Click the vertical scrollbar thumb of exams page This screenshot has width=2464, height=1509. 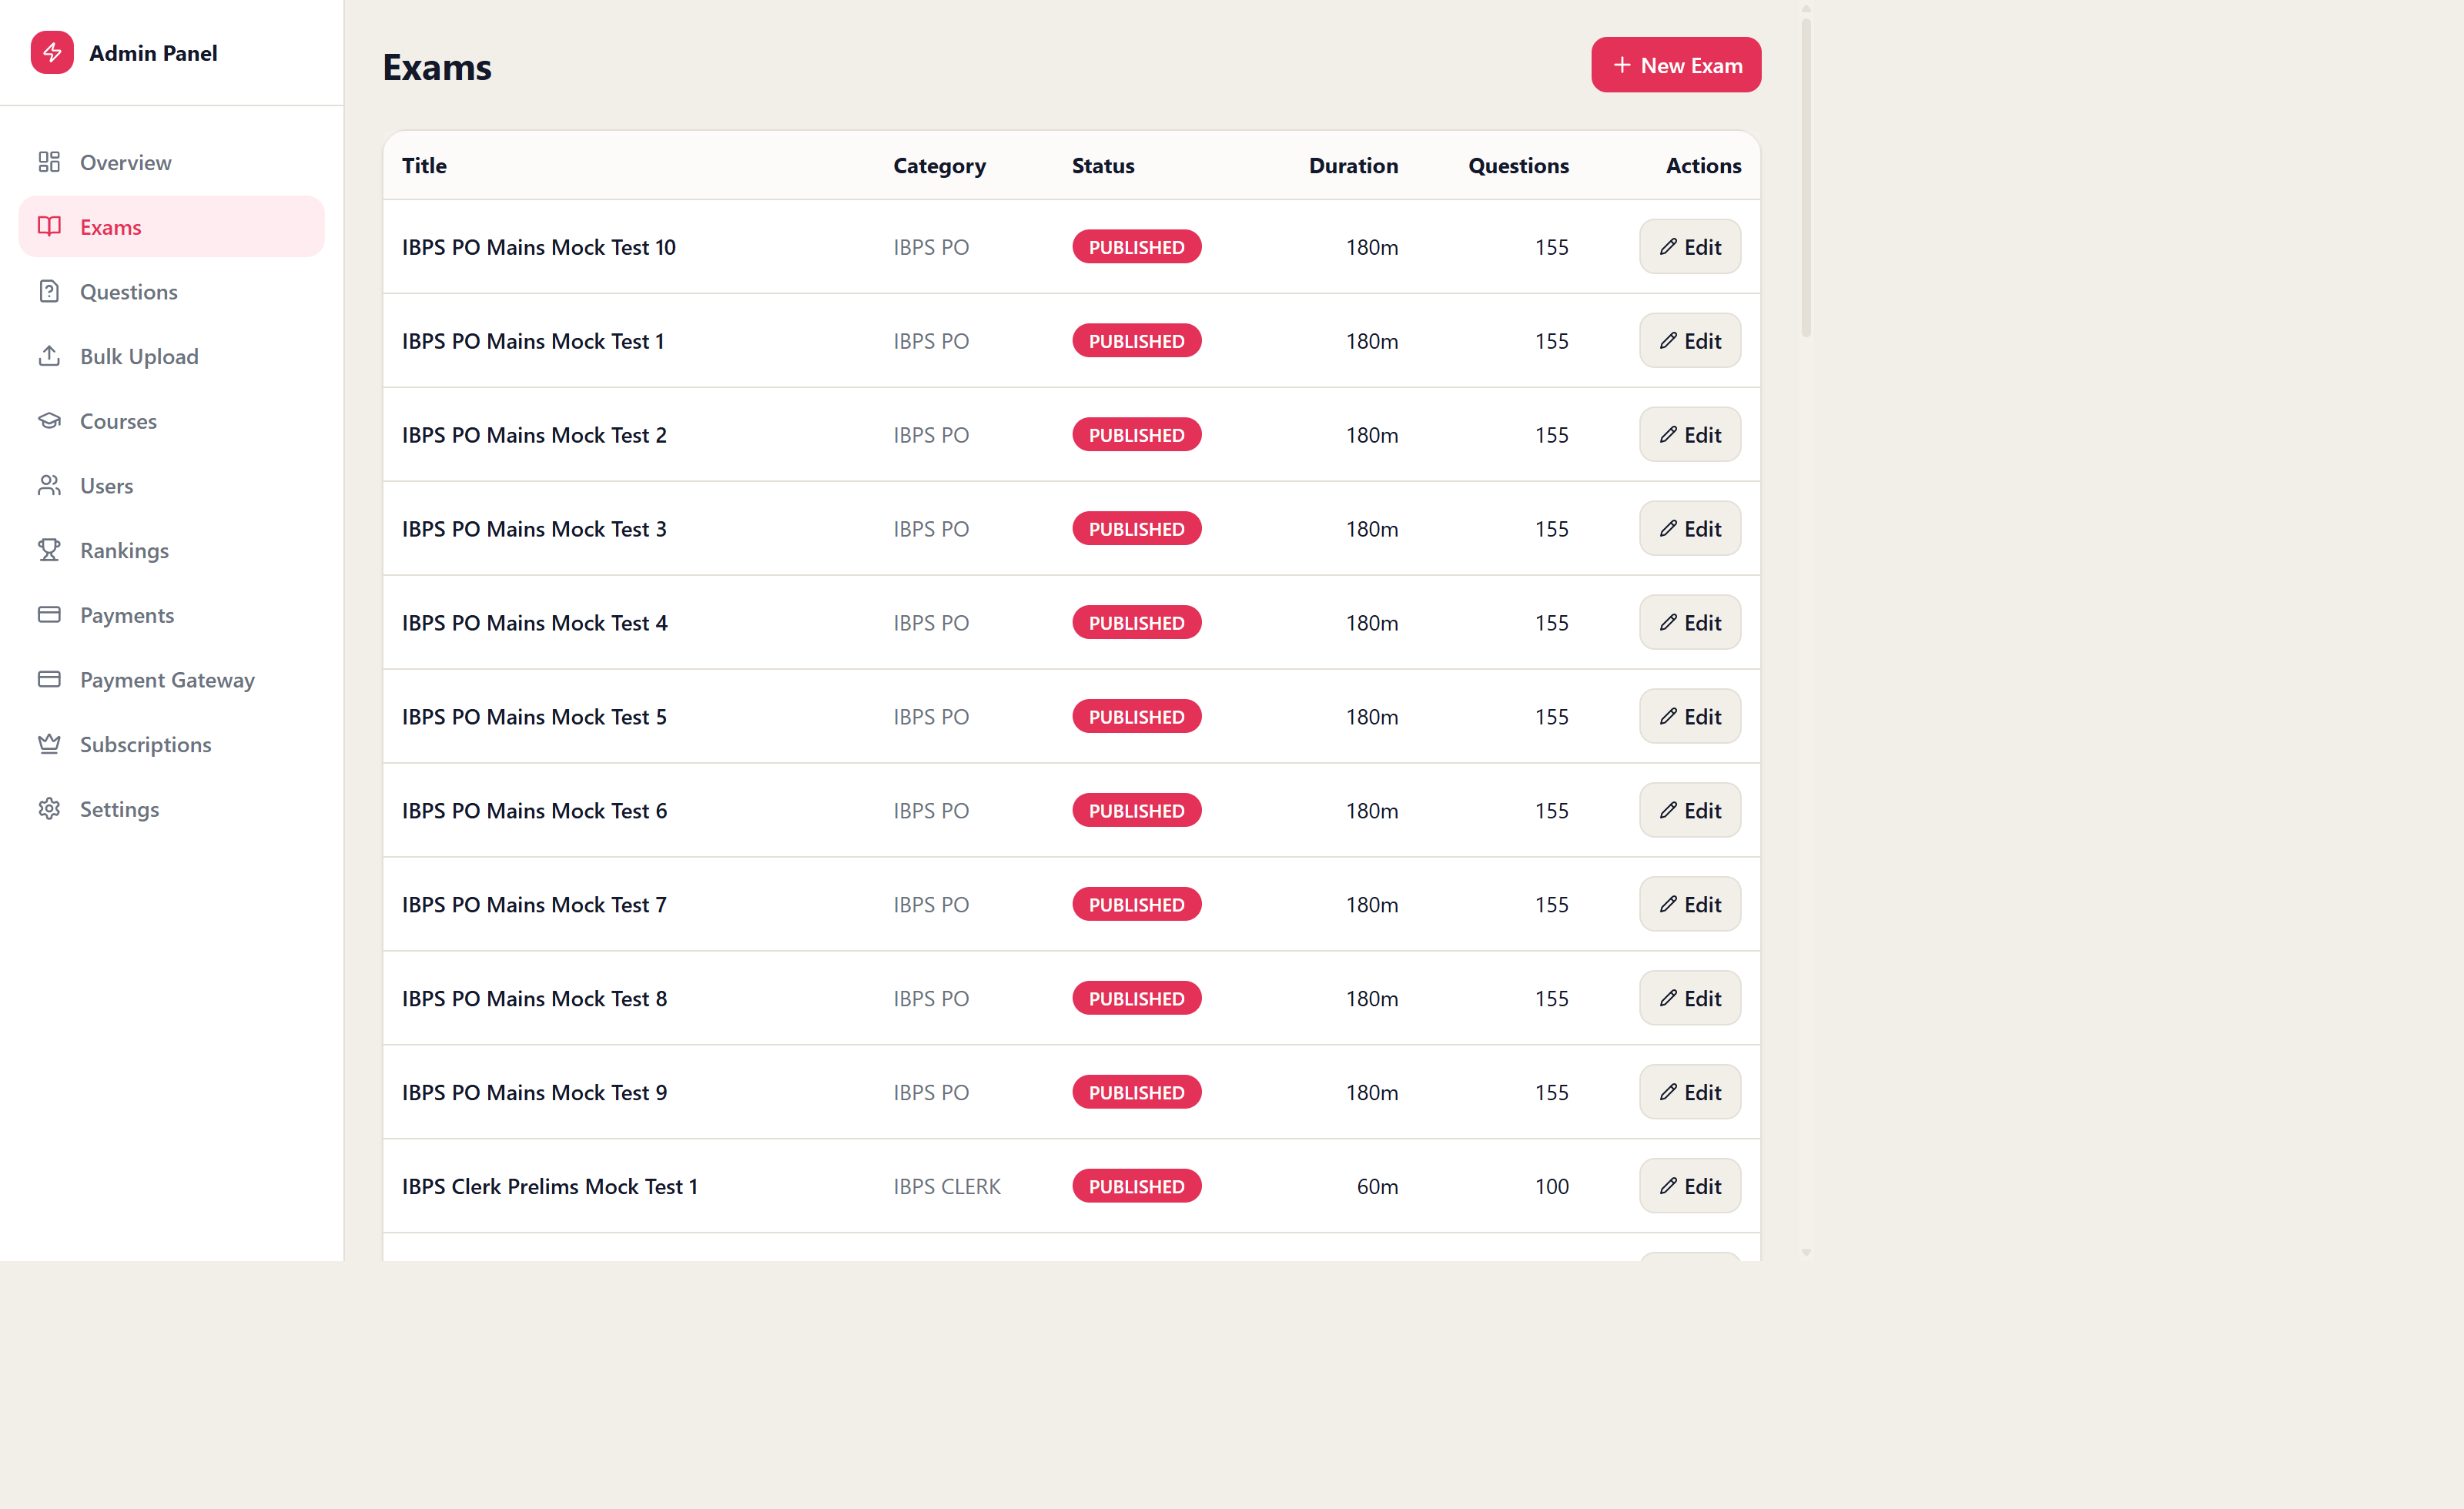(x=1806, y=177)
